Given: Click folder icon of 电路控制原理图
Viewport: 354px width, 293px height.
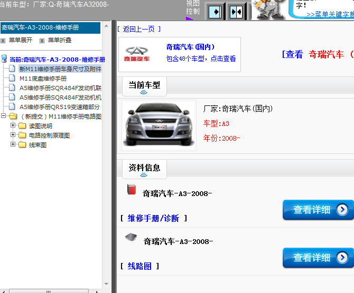Looking at the screenshot, I should coord(22,135).
